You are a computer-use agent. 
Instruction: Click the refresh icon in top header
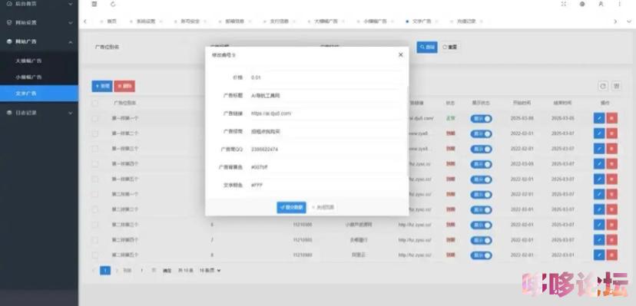[113, 4]
